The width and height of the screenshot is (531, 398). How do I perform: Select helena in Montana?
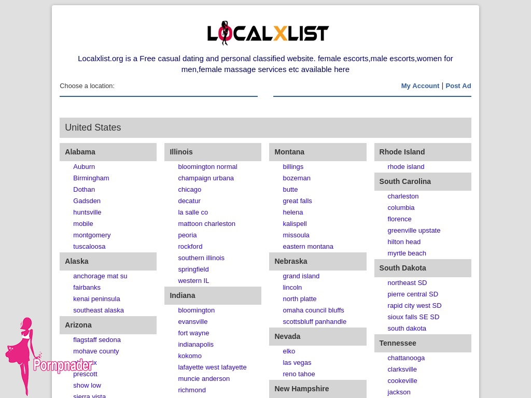coord(293,212)
